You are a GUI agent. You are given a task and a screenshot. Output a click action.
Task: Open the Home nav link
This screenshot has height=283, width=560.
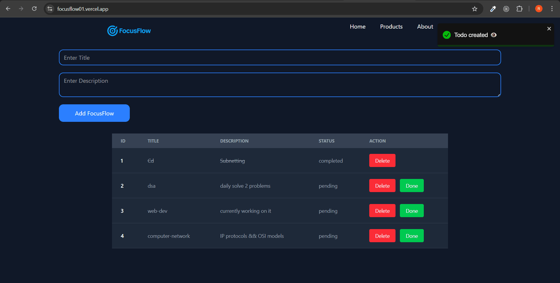coord(358,27)
